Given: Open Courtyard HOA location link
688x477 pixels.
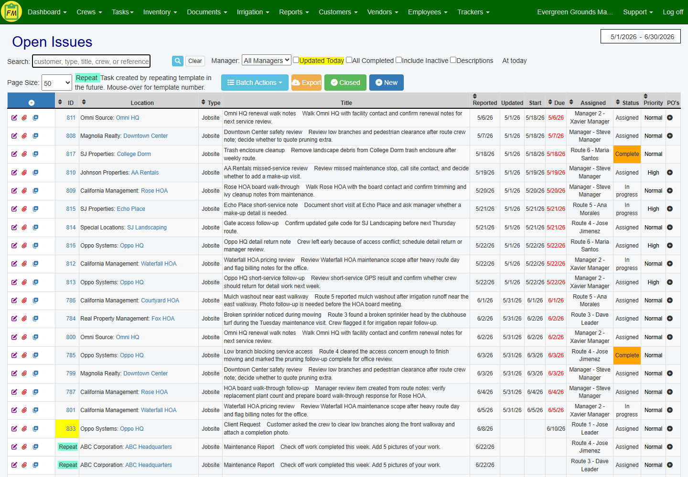Looking at the screenshot, I should [160, 301].
